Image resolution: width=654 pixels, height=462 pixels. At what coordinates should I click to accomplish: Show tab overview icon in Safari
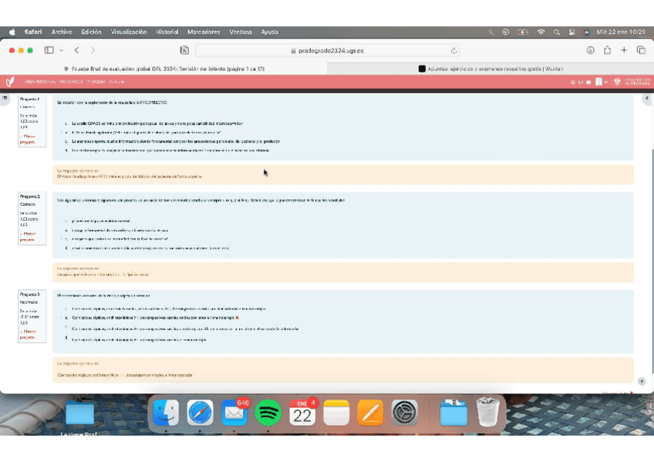pyautogui.click(x=641, y=50)
